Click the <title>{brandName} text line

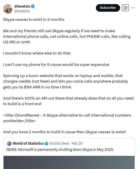click(x=67, y=118)
